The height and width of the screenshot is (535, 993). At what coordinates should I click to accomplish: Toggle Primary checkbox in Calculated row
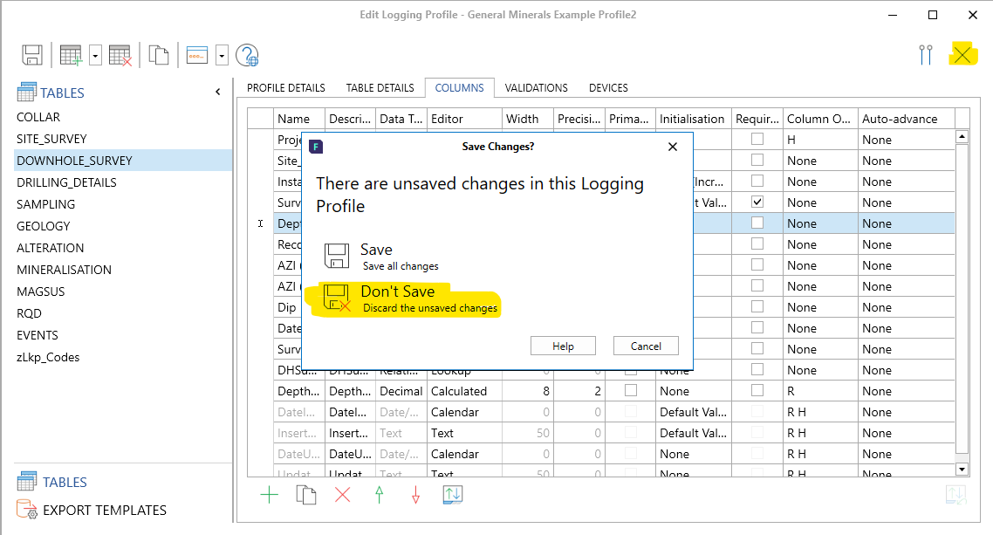pyautogui.click(x=631, y=390)
